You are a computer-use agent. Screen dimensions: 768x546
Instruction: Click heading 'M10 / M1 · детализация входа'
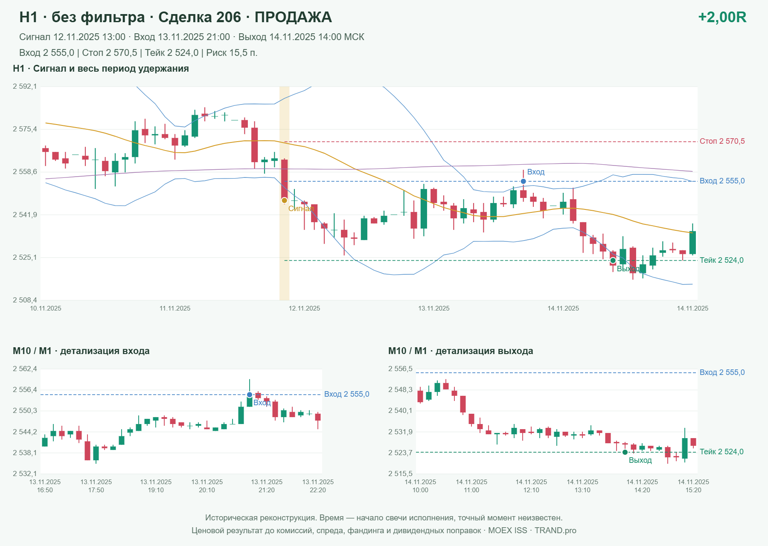(81, 351)
